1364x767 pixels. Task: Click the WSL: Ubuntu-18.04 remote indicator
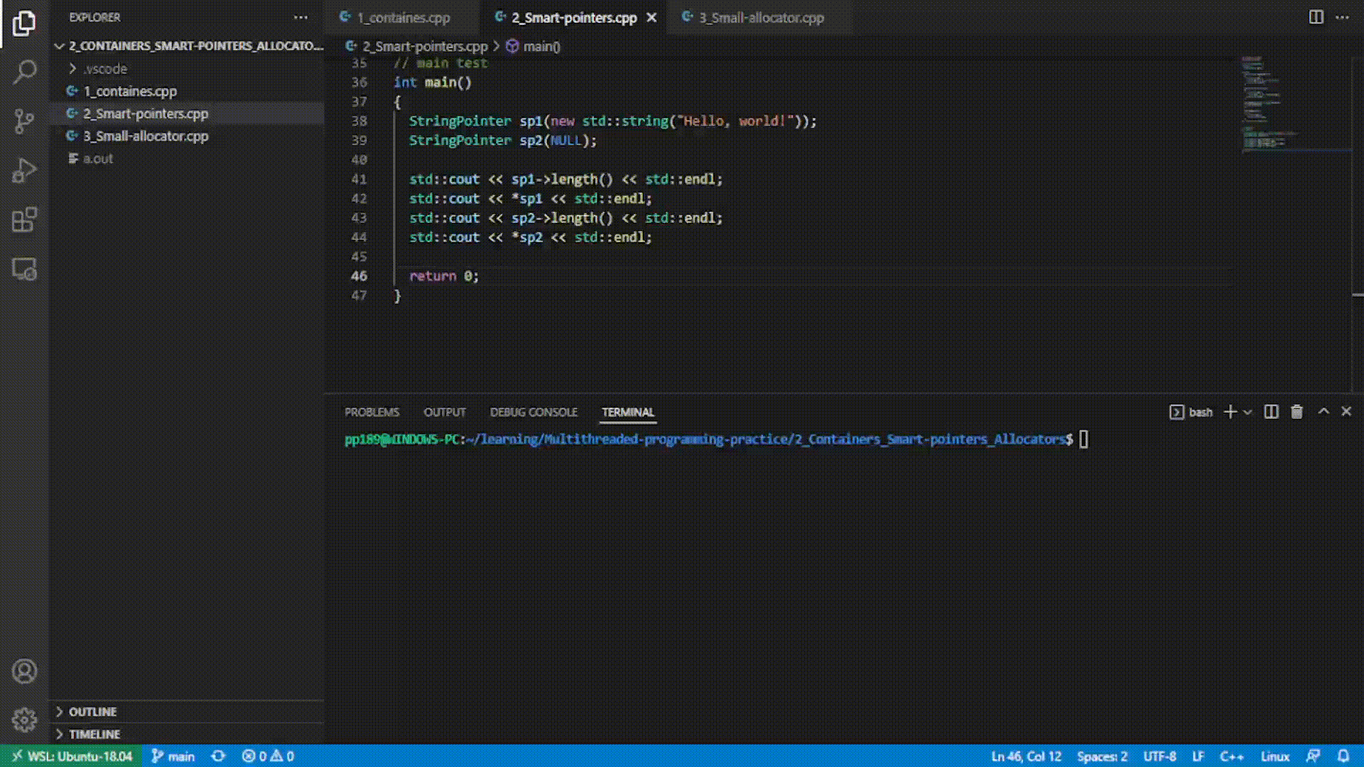tap(72, 756)
